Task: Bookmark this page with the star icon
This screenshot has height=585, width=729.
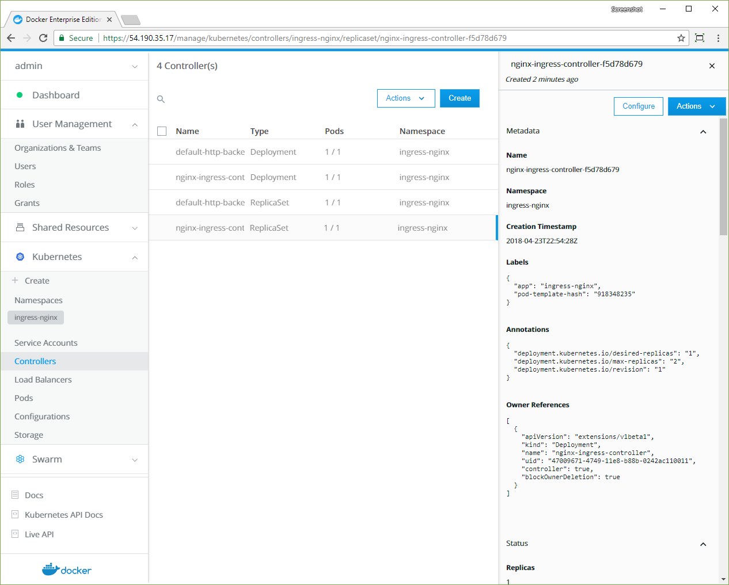Action: (x=681, y=38)
